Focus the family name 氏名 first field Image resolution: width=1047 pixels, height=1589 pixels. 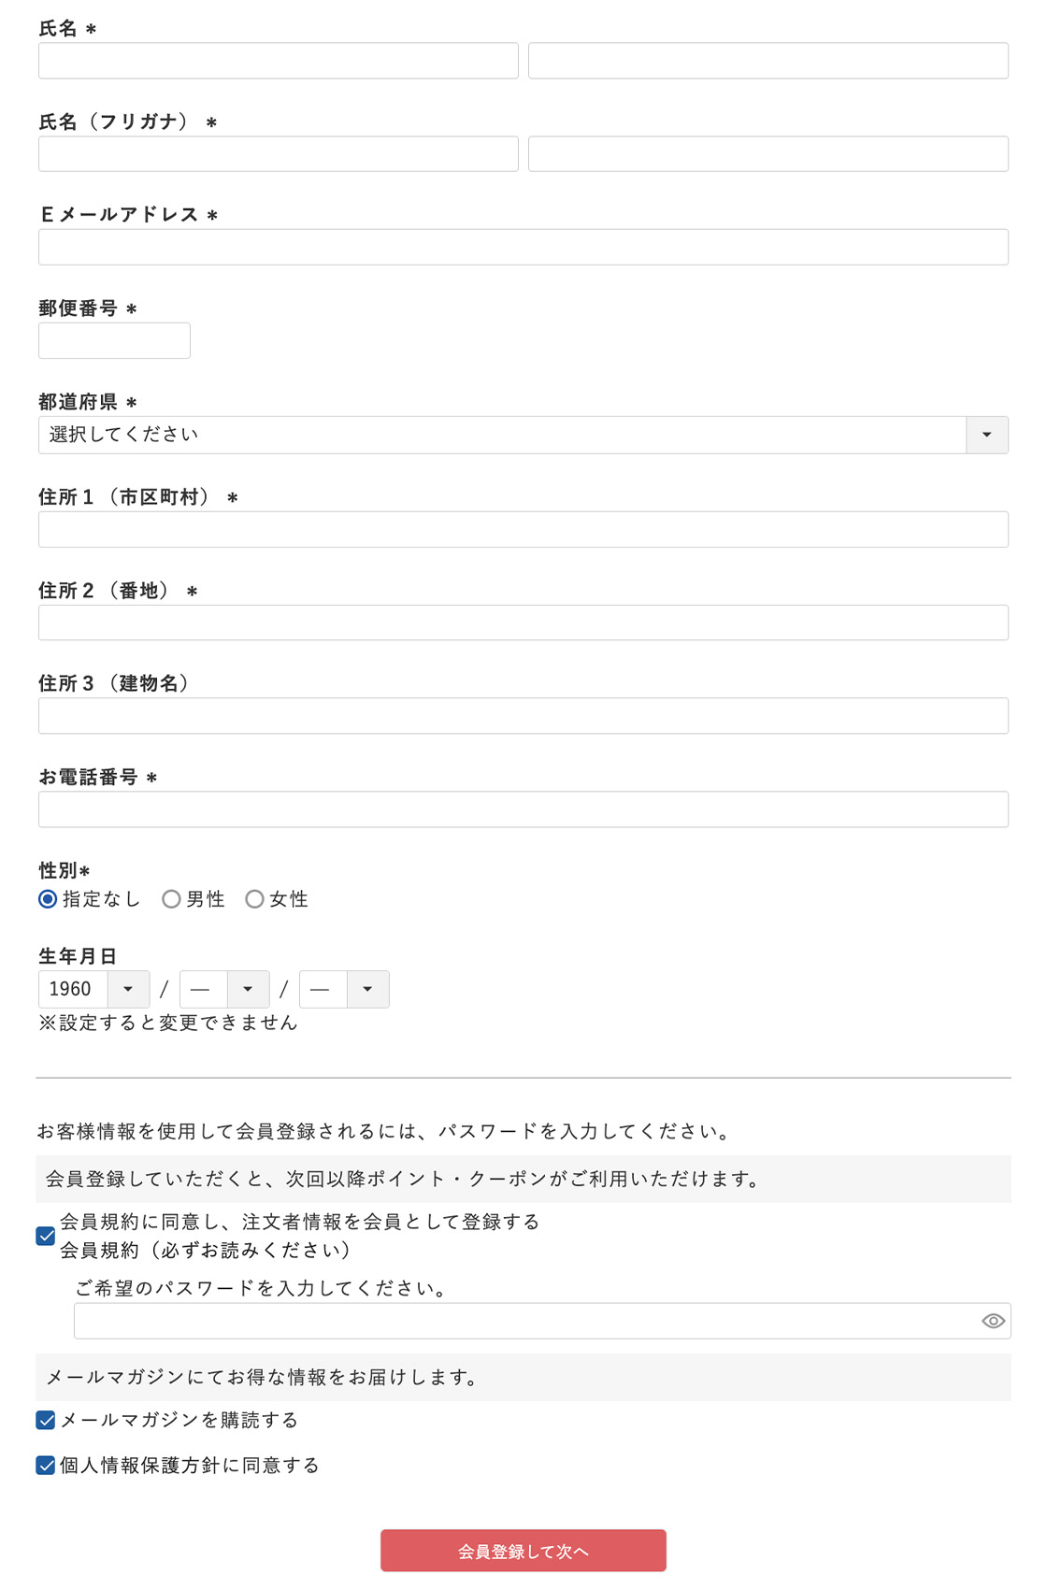278,61
